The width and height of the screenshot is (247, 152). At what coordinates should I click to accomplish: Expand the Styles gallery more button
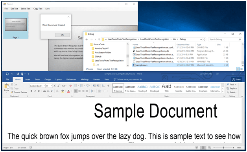click(223, 91)
